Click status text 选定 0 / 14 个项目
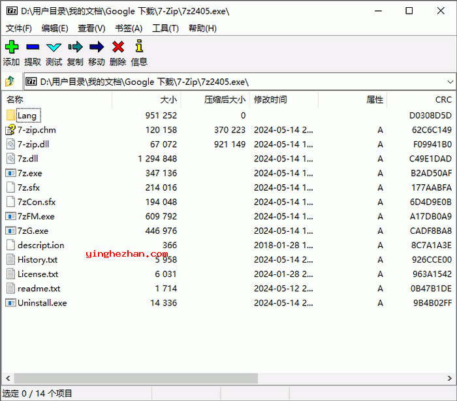 [x=37, y=393]
